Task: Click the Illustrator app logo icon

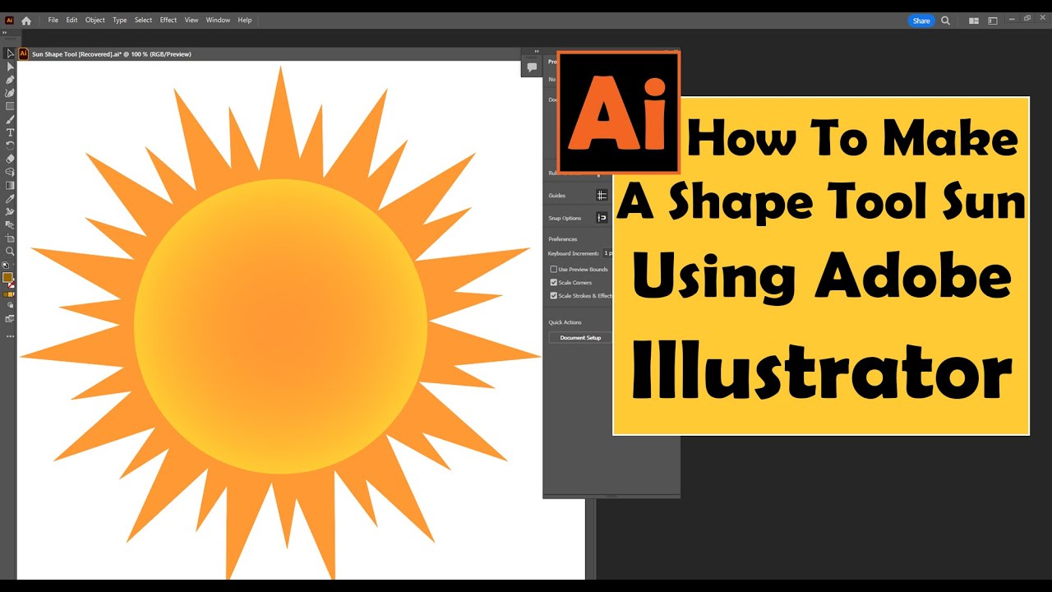Action: [x=10, y=21]
